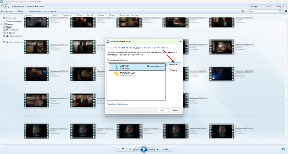288x154 pixels.
Task: Click the Next track button
Action: [151, 149]
